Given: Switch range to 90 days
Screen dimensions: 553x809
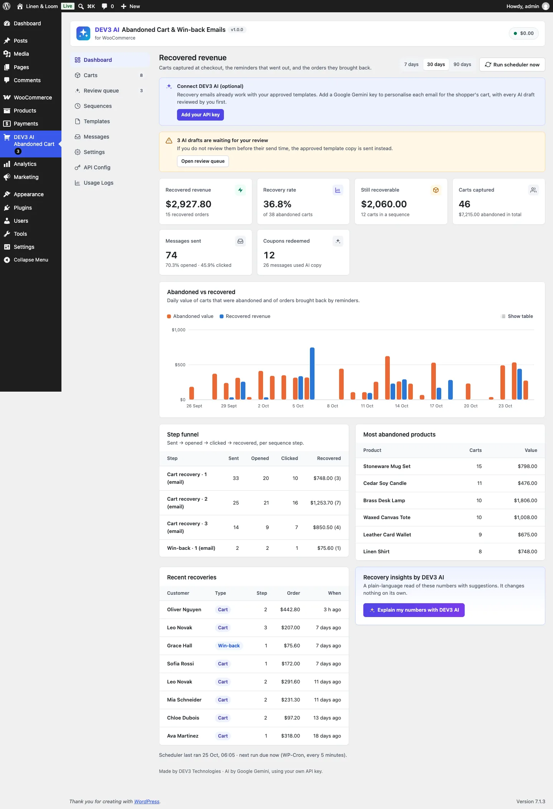Looking at the screenshot, I should pos(462,65).
